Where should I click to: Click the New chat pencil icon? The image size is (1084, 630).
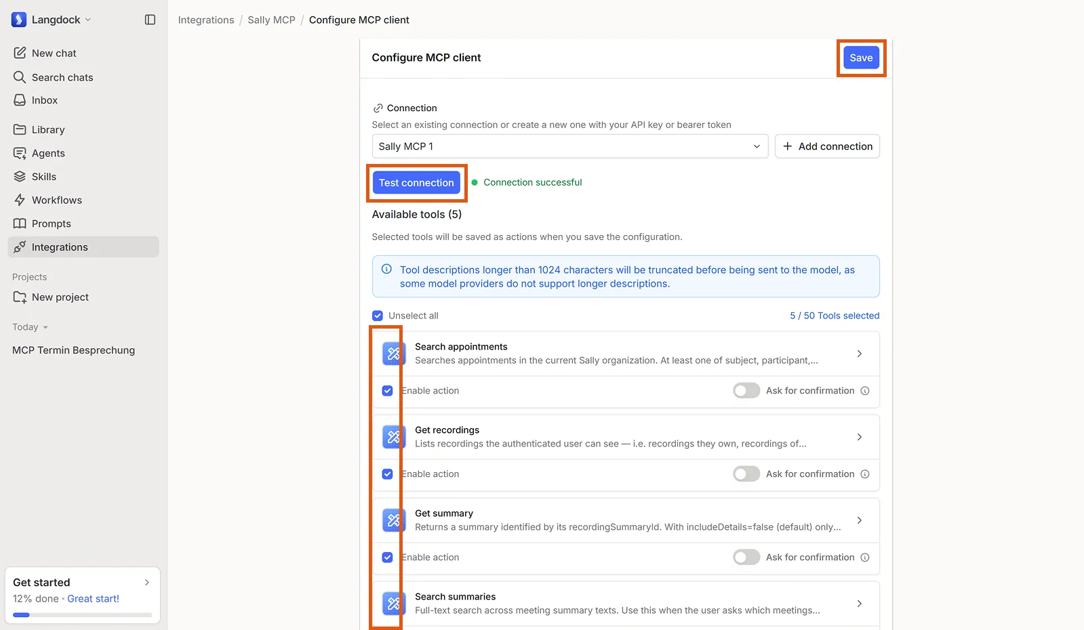point(20,53)
